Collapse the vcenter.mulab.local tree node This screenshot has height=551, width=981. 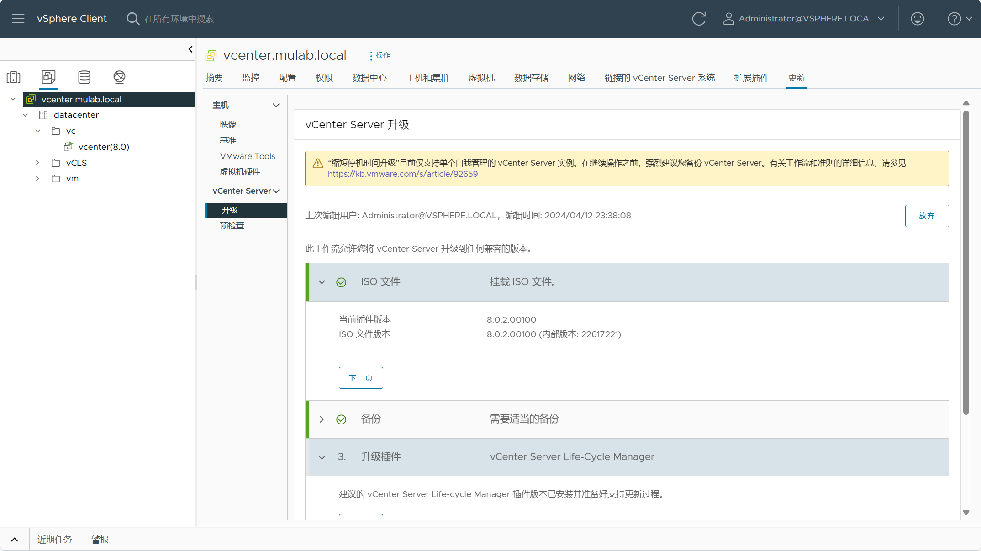click(13, 99)
